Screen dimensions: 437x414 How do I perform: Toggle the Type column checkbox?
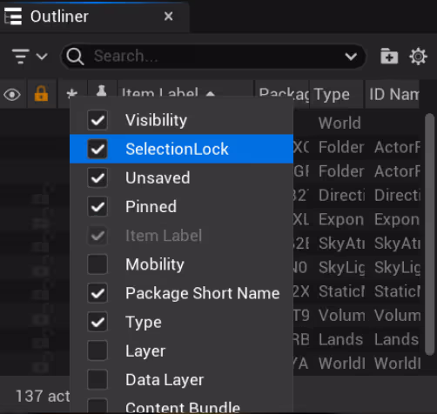pos(97,322)
